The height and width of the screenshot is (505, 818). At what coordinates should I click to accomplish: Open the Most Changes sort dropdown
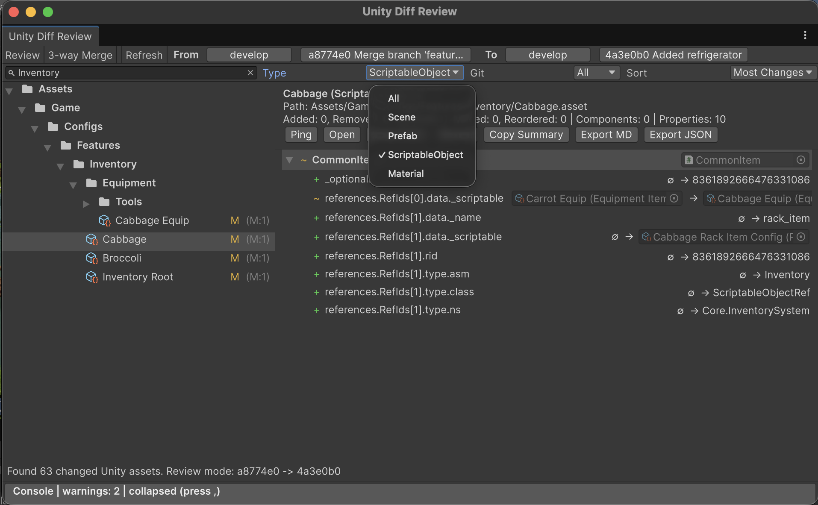[773, 72]
